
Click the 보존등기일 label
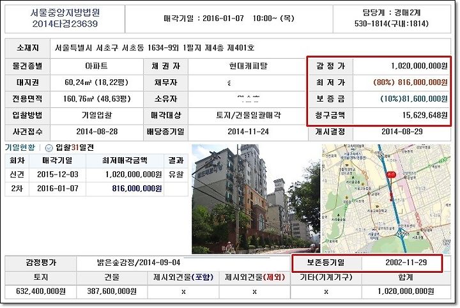pos(326,262)
